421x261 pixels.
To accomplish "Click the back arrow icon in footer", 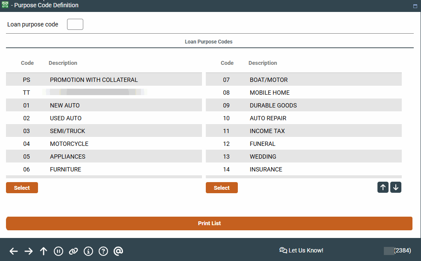I will point(14,251).
